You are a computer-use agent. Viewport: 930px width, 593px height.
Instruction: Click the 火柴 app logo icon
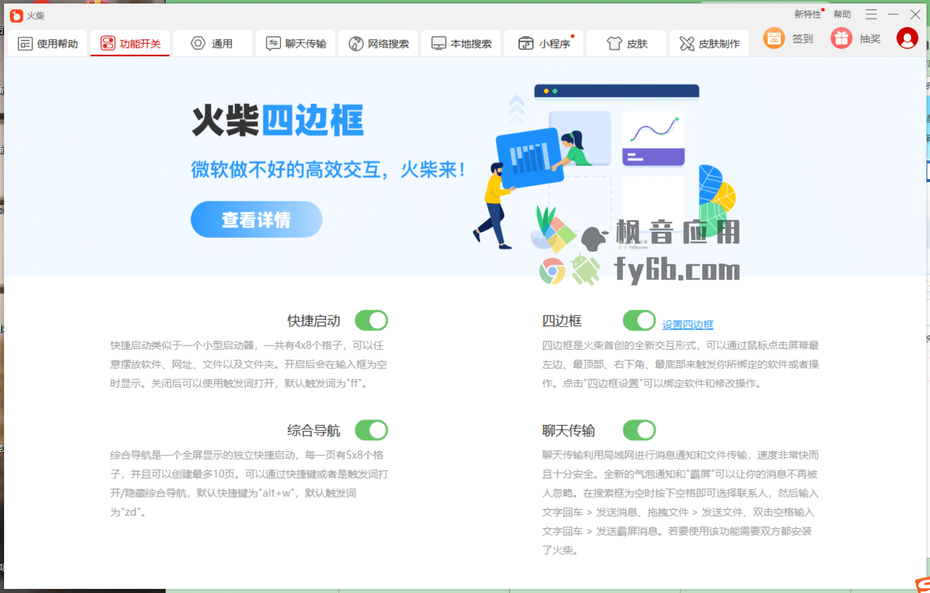[16, 16]
